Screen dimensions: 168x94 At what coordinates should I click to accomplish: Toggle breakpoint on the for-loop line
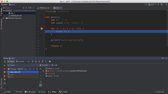click(42, 28)
